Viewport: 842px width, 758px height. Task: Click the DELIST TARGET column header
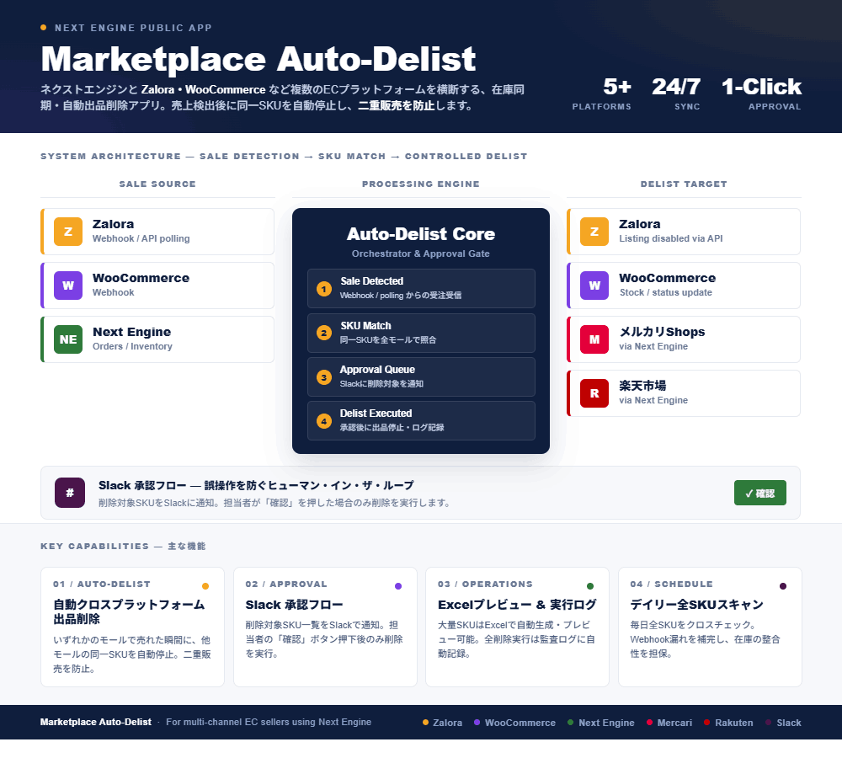[684, 184]
